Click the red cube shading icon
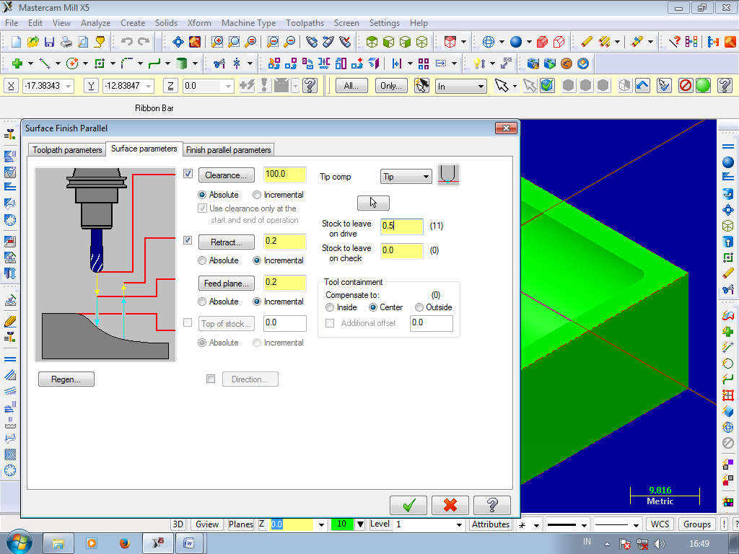The image size is (739, 554). (x=542, y=42)
